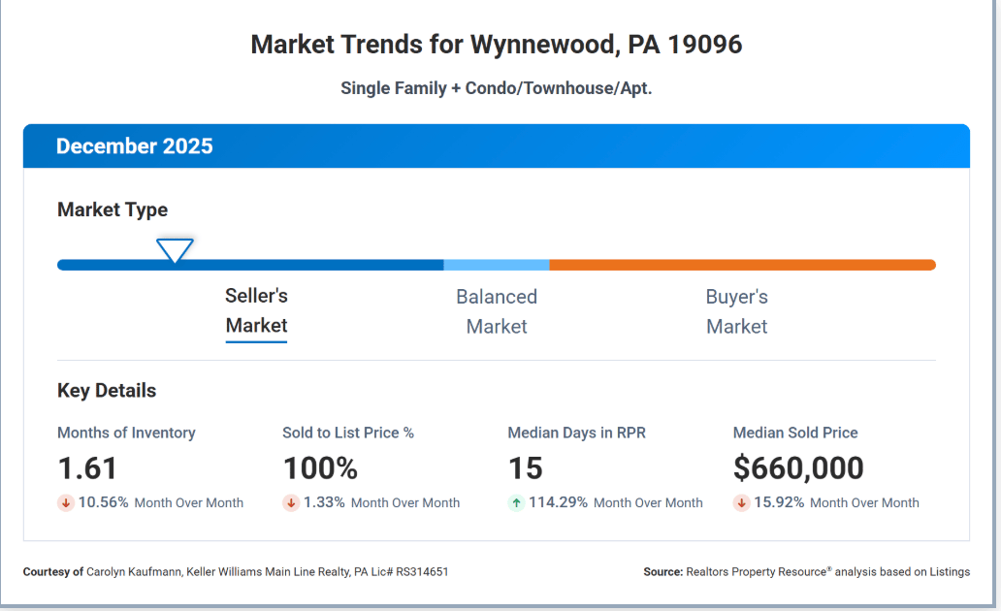Click the light blue balanced bar segment

(x=497, y=265)
